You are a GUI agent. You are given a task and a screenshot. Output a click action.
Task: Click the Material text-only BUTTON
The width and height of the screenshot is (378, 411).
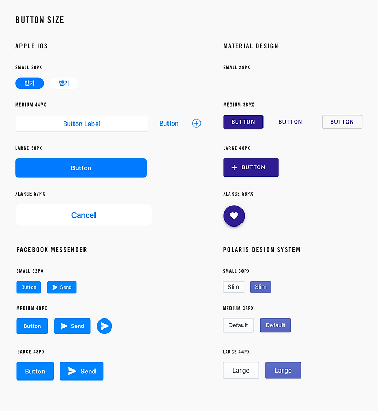290,122
